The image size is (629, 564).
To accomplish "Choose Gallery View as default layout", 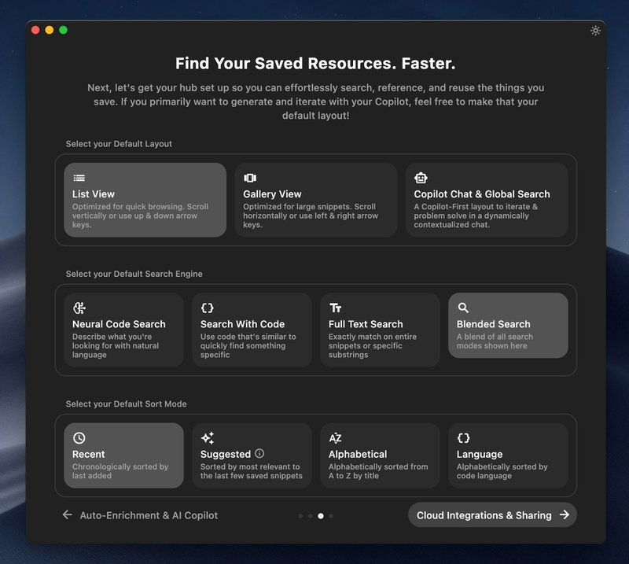I will [315, 200].
